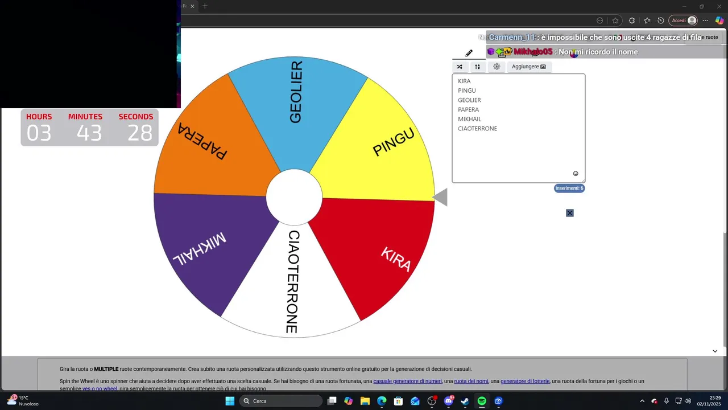Click the Inserimenti: 6 badge
The height and width of the screenshot is (410, 728).
[x=569, y=188]
